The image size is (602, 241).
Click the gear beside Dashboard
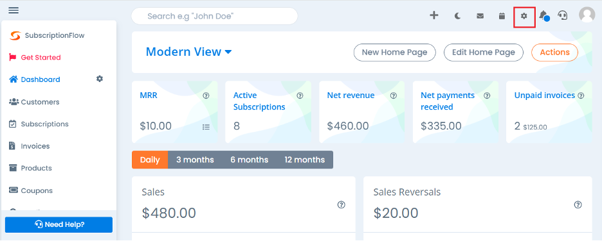(x=100, y=79)
